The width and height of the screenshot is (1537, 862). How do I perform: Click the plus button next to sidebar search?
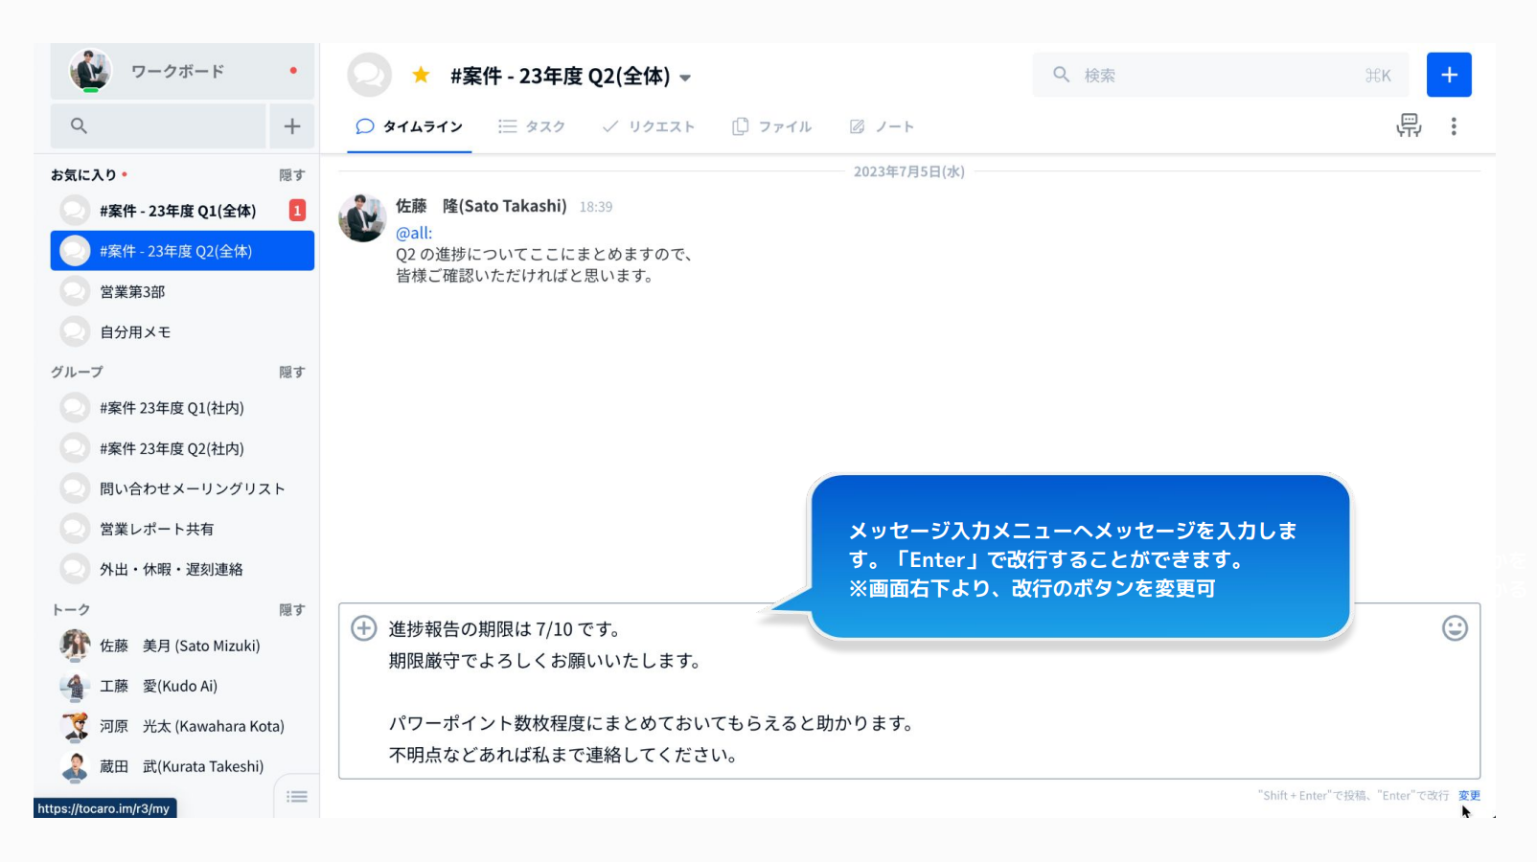click(292, 125)
